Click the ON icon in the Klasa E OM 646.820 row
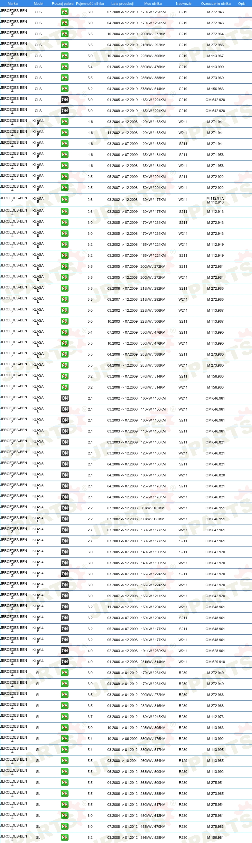The width and height of the screenshot is (252, 843). (65, 475)
